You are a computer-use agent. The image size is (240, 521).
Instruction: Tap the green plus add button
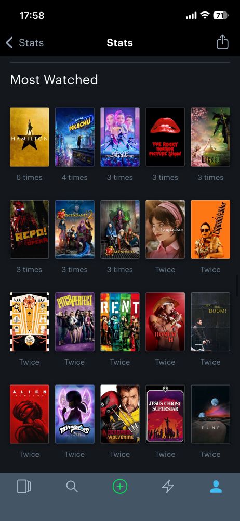pyautogui.click(x=120, y=487)
